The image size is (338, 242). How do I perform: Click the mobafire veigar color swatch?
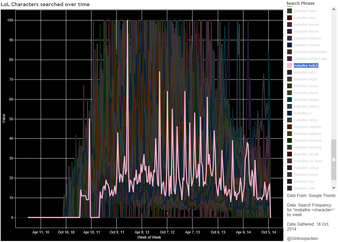click(x=290, y=100)
